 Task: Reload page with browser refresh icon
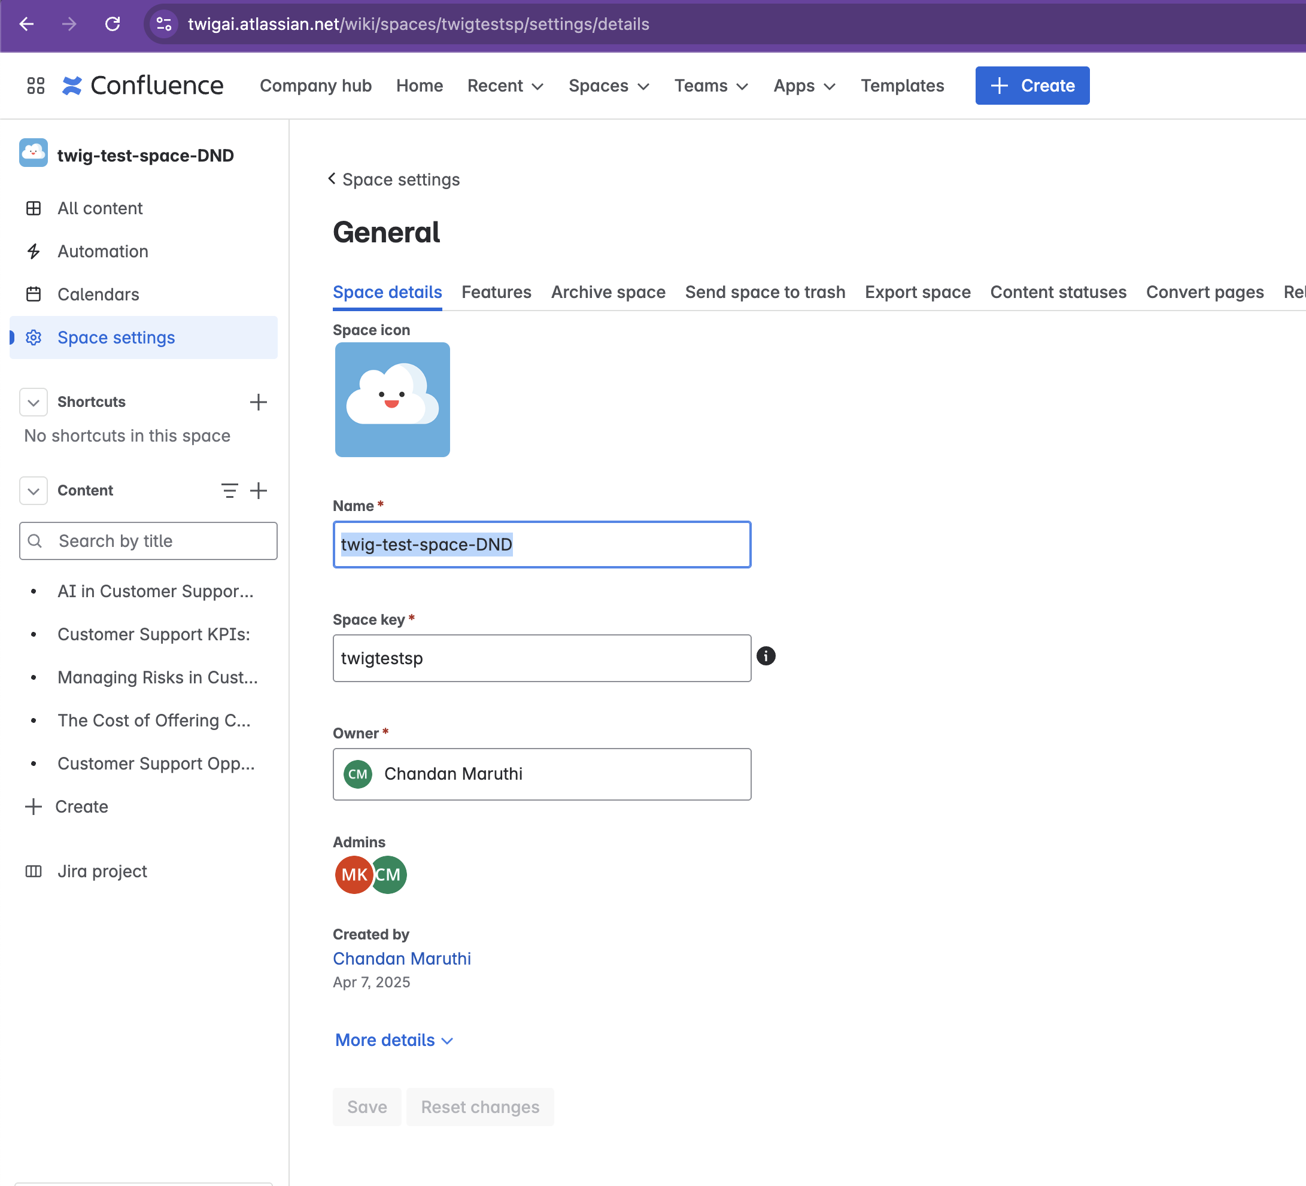coord(113,24)
